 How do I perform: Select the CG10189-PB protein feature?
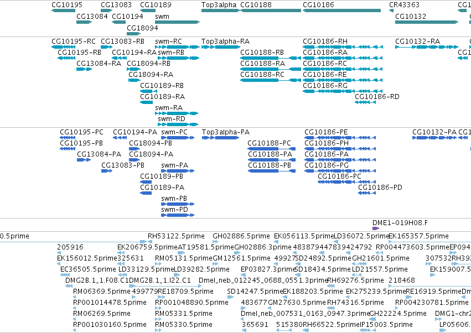pos(146,182)
